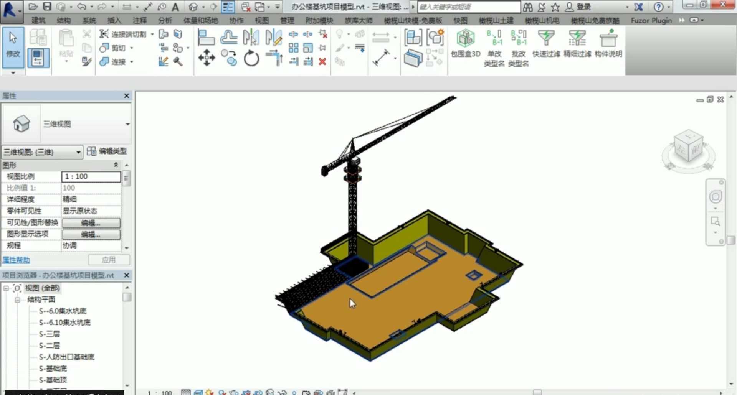Select the Move (移动) tool
This screenshot has width=737, height=395.
[x=207, y=58]
